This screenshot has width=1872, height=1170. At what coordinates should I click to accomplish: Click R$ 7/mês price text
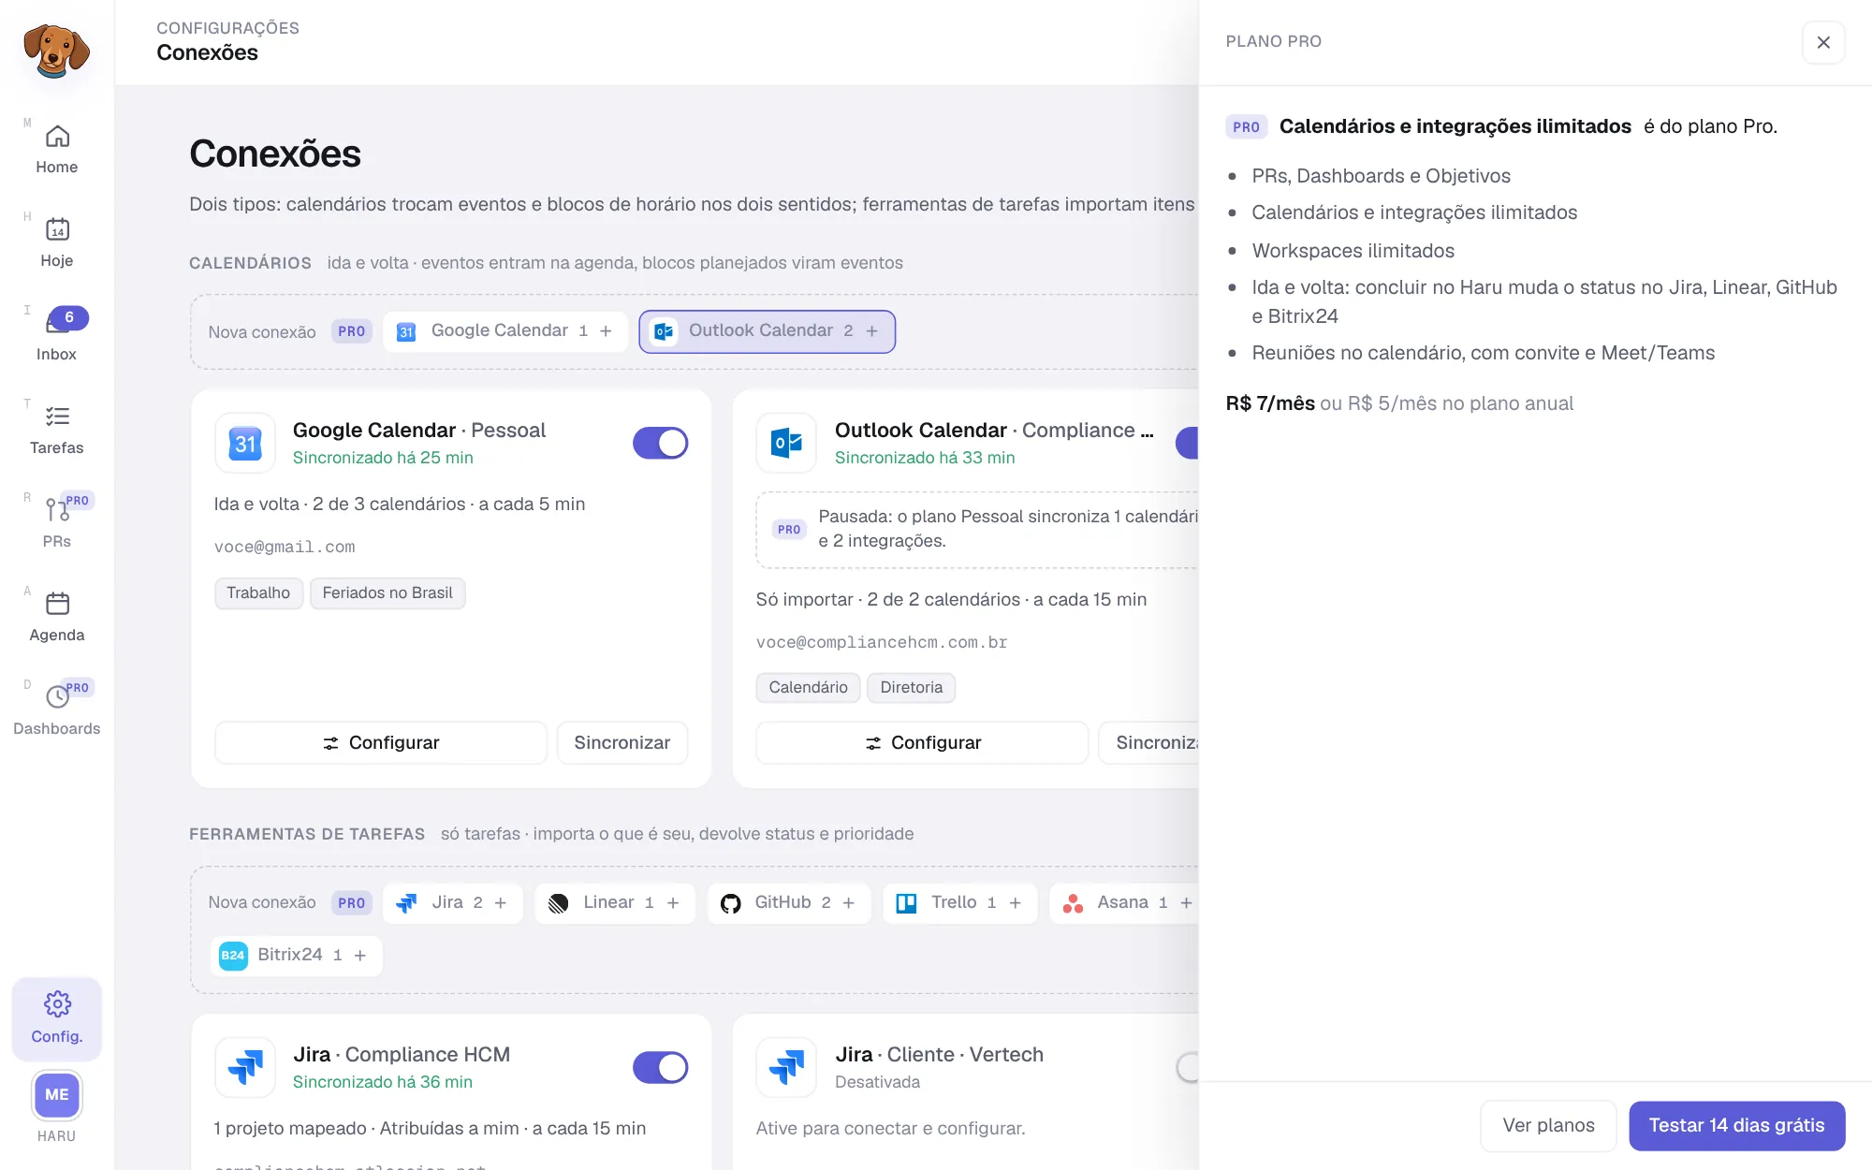tap(1270, 403)
